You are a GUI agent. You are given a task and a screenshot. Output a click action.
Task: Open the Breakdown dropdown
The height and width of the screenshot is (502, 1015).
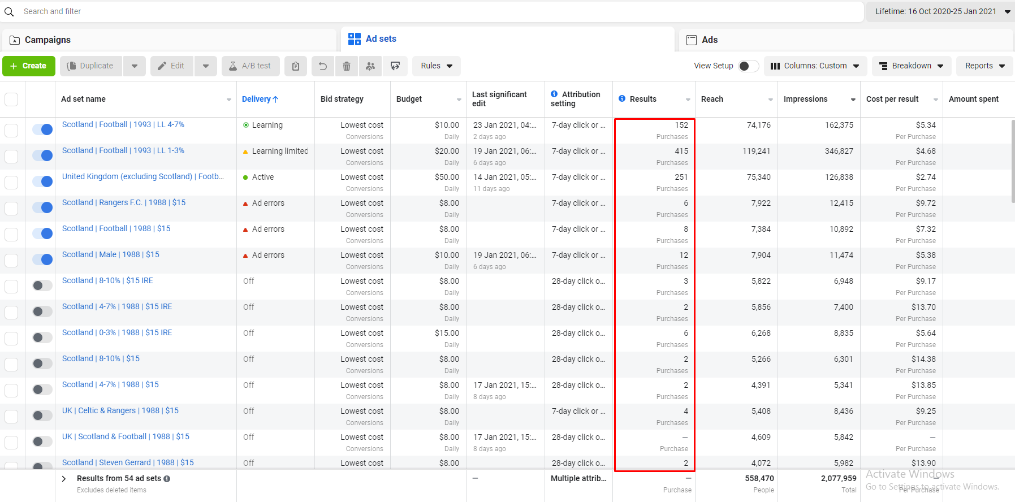click(x=912, y=66)
